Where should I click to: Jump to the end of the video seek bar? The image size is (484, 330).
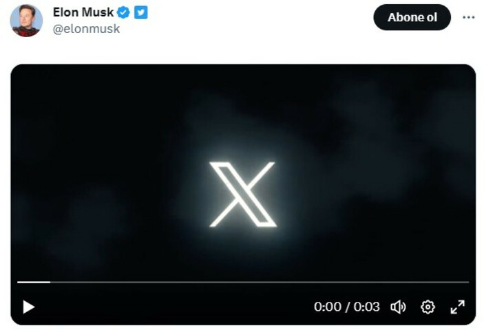click(x=468, y=282)
